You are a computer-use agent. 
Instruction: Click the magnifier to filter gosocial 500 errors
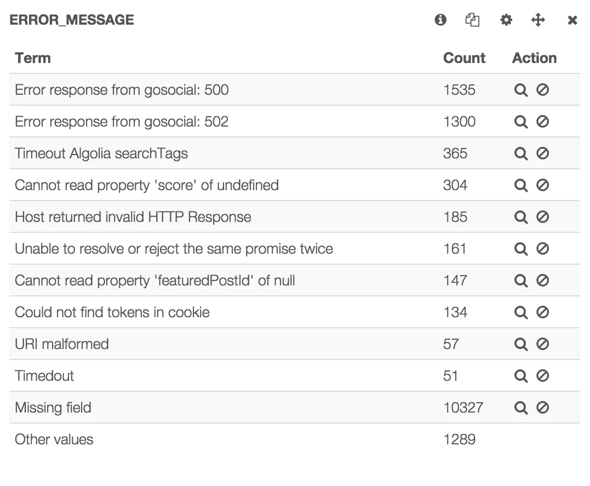coord(521,90)
